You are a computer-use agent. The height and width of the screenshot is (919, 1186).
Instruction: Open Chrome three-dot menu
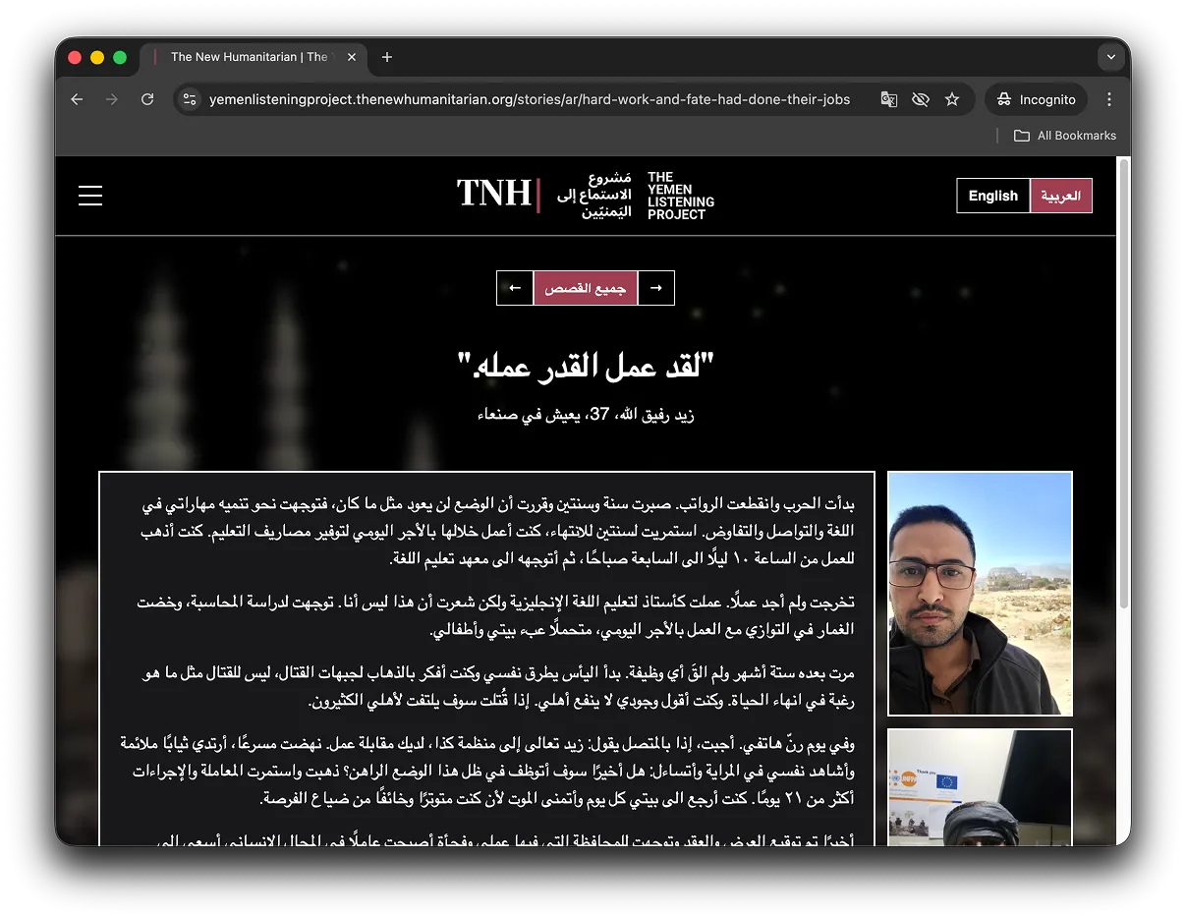(1108, 99)
